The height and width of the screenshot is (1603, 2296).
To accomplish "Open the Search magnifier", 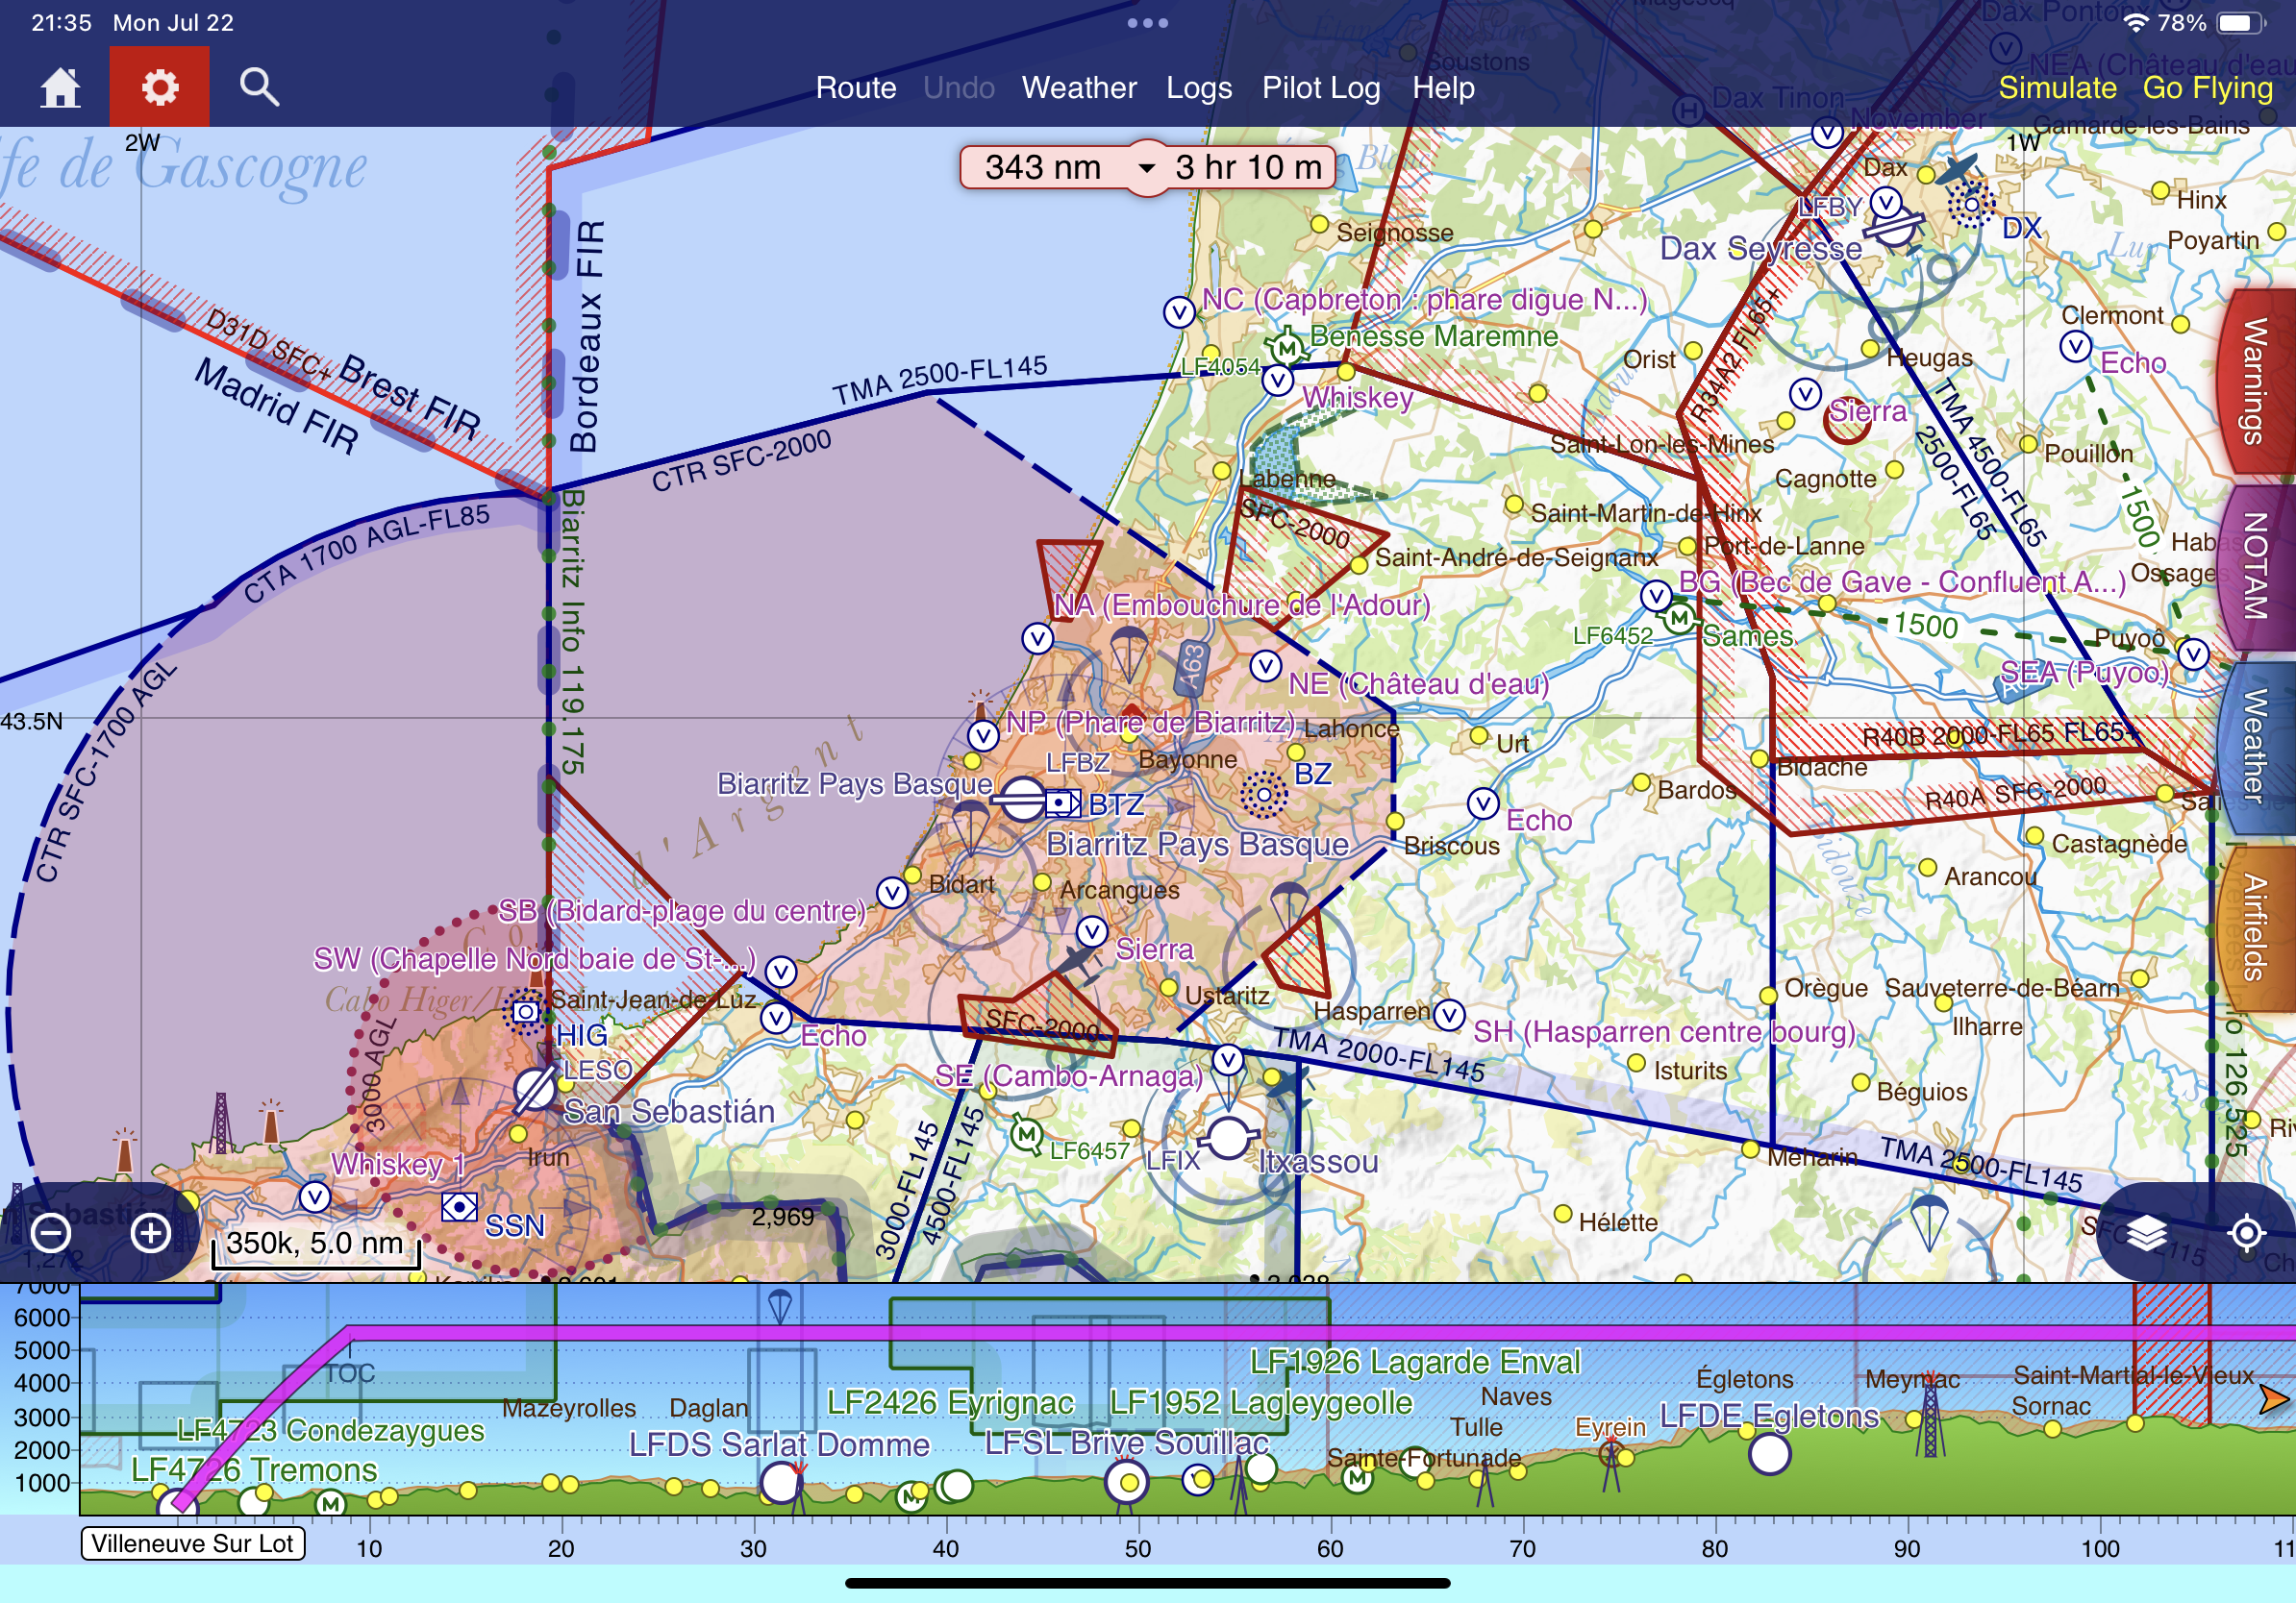I will [x=259, y=88].
